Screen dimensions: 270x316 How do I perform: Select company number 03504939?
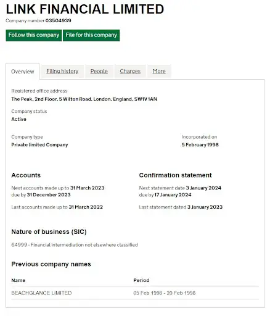59,20
